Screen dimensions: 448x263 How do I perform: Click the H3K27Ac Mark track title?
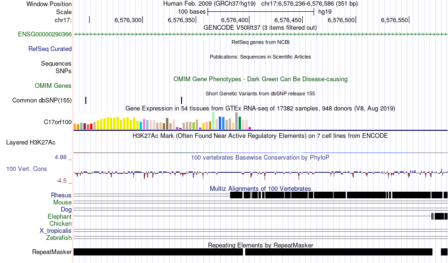260,136
